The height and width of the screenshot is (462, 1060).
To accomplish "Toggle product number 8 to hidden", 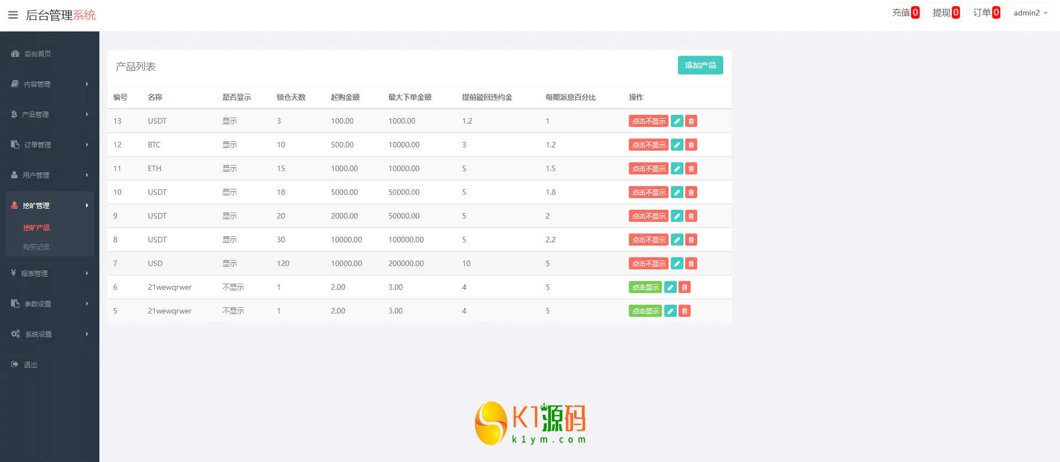I will (x=649, y=240).
